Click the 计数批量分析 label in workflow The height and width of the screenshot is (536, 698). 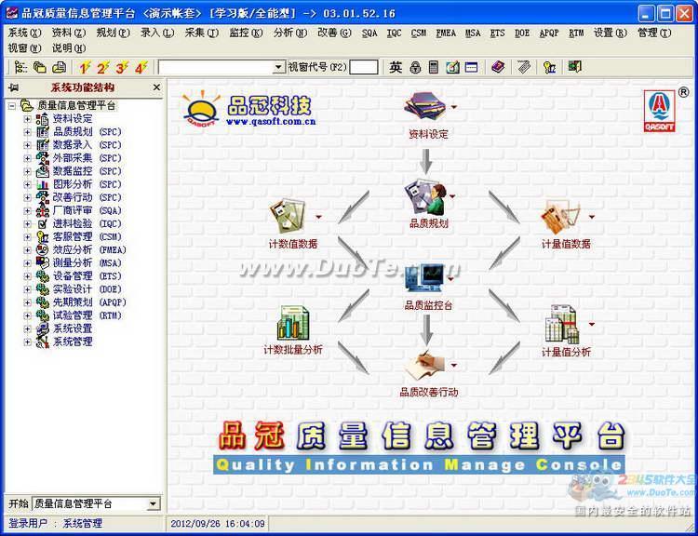tap(293, 350)
